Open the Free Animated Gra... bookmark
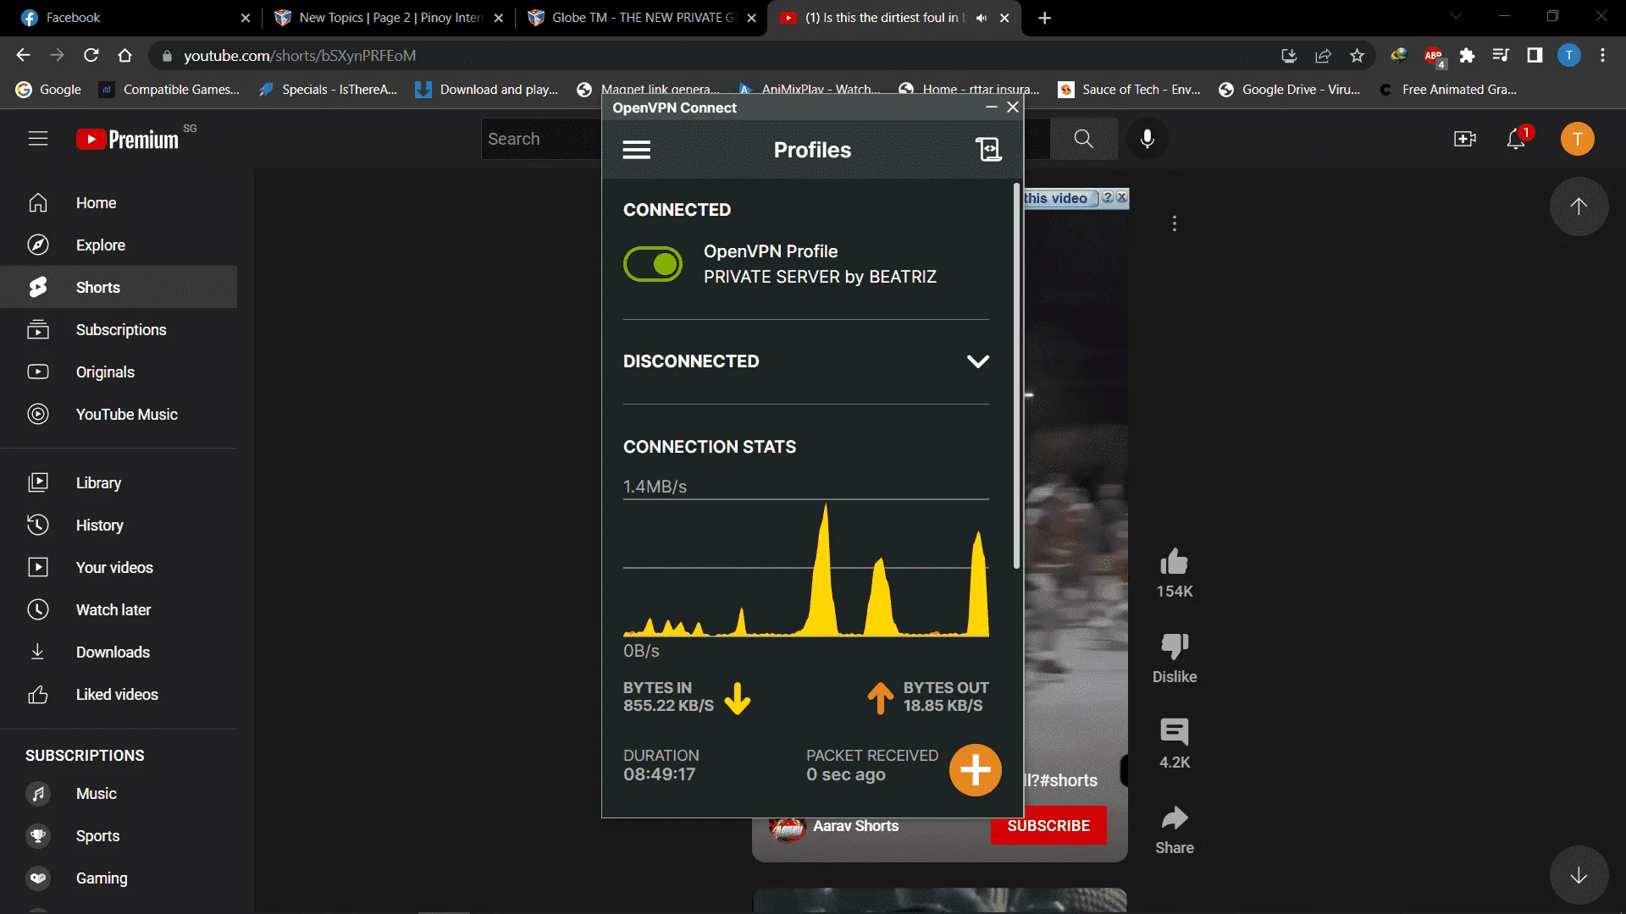This screenshot has width=1626, height=914. pos(1448,90)
